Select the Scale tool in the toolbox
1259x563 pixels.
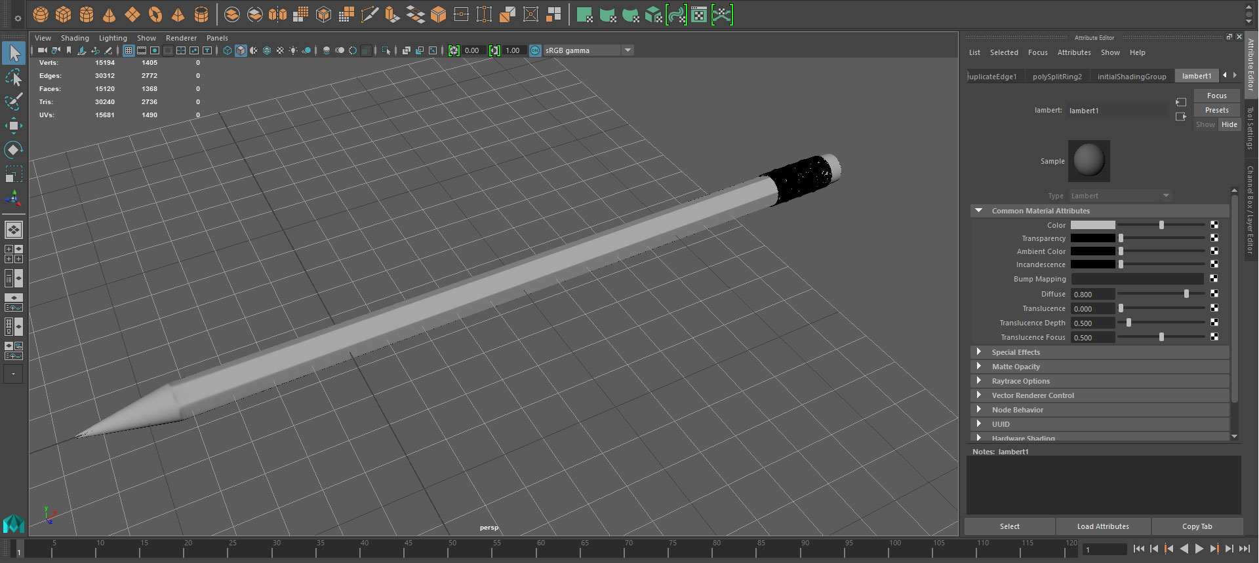(13, 174)
